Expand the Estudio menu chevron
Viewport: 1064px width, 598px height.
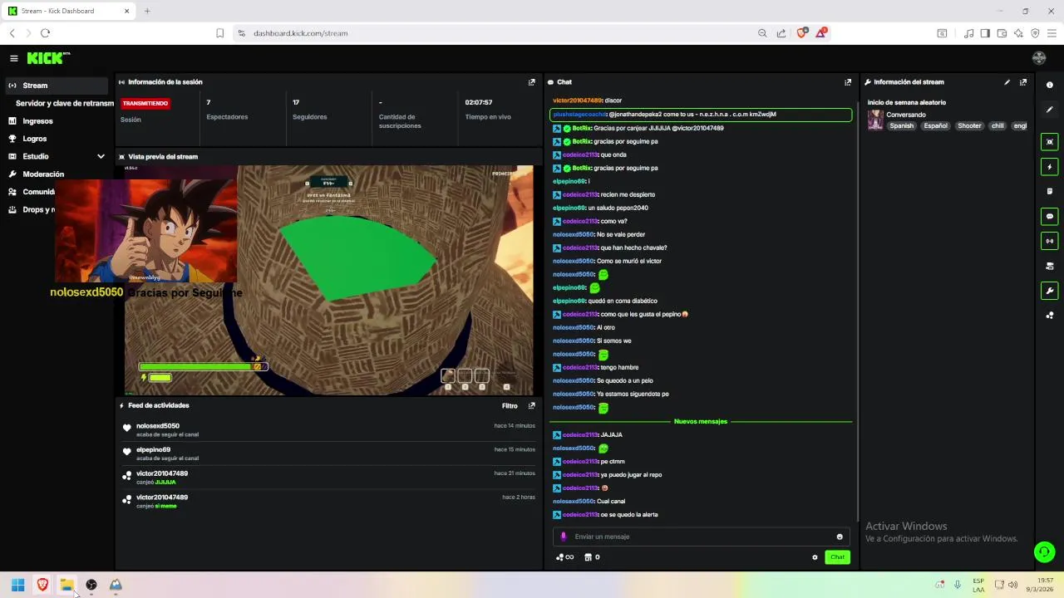[x=101, y=156]
